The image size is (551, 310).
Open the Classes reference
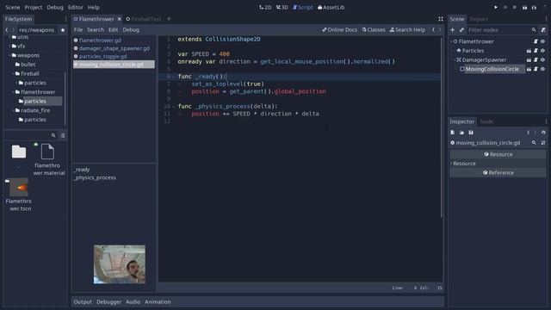pyautogui.click(x=374, y=30)
